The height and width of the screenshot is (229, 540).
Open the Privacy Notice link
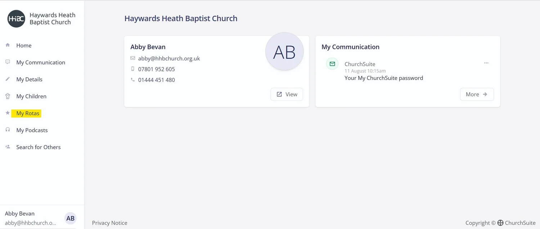click(109, 223)
